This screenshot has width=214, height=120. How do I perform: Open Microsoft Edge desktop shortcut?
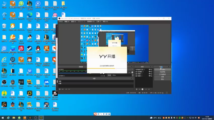click(x=29, y=16)
